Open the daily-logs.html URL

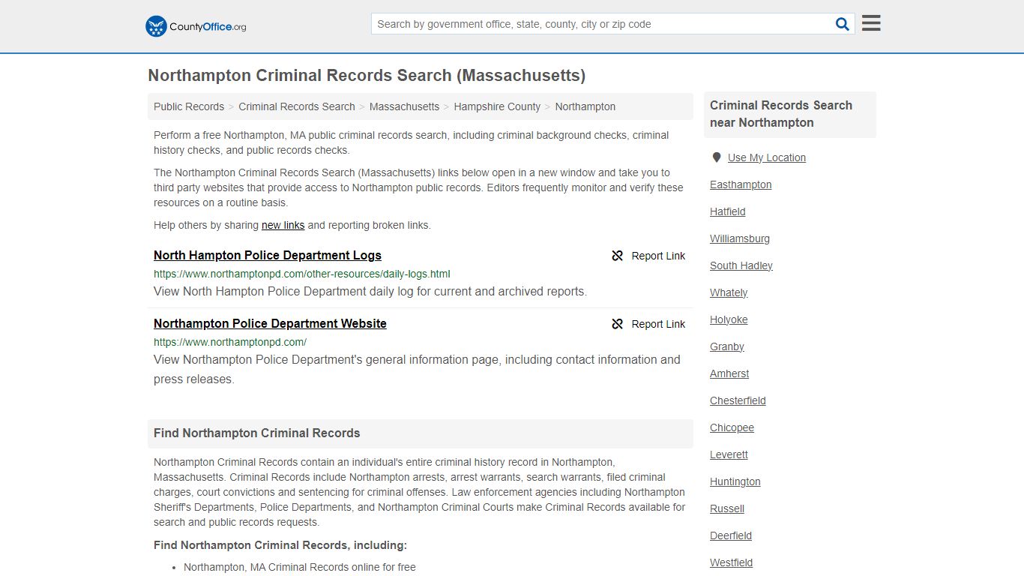click(x=302, y=274)
